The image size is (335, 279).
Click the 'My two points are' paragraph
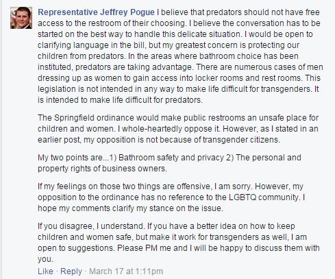(169, 163)
